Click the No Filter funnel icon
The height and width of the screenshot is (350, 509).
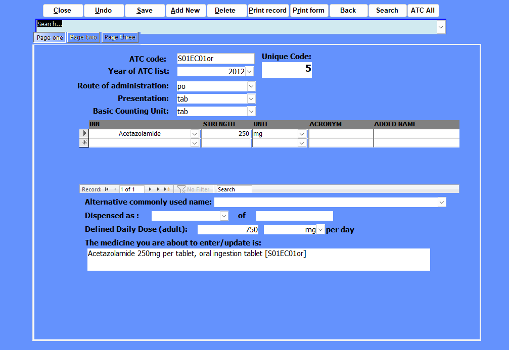pyautogui.click(x=181, y=189)
